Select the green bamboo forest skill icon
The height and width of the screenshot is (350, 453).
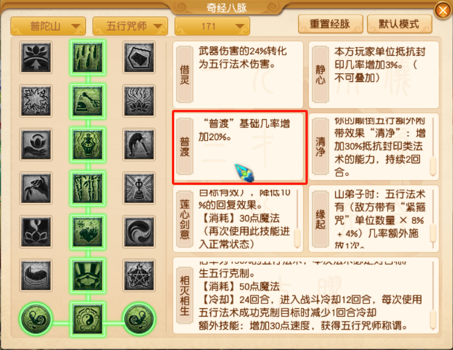pyautogui.click(x=88, y=188)
